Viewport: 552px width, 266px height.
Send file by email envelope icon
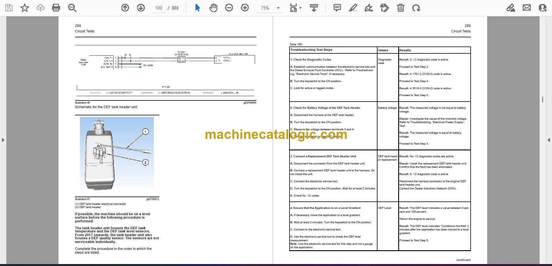pyautogui.click(x=527, y=8)
